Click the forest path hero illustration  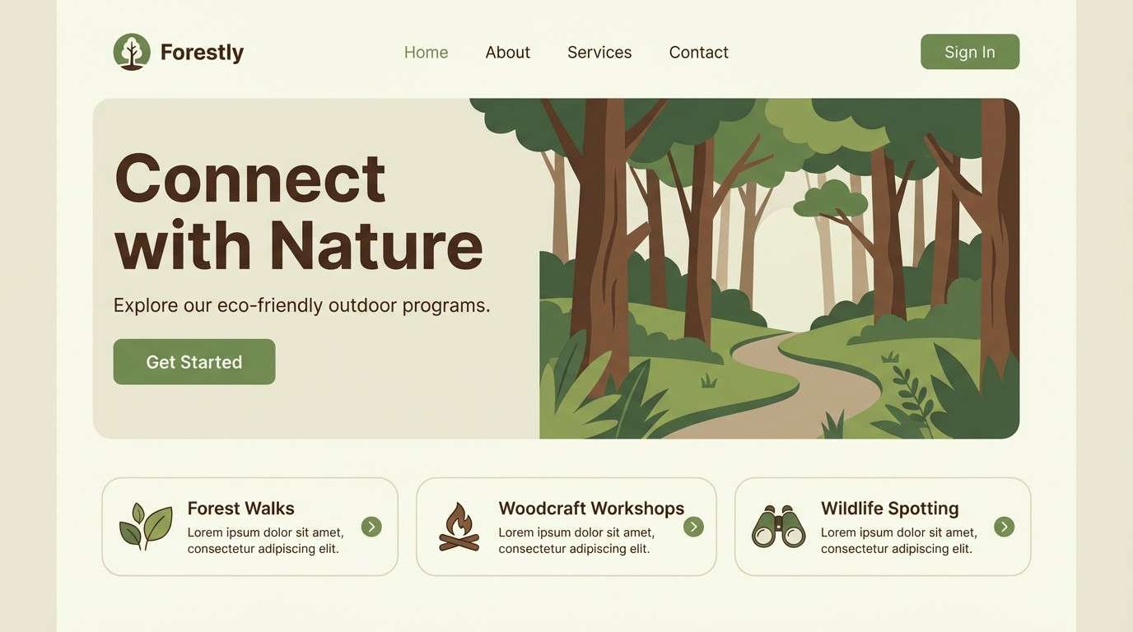pos(744,268)
